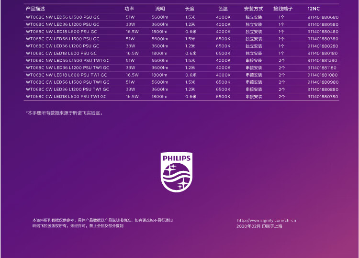Click the 2020年02月 印刷于上海 print note
This screenshot has height=258, width=359.
[259, 226]
